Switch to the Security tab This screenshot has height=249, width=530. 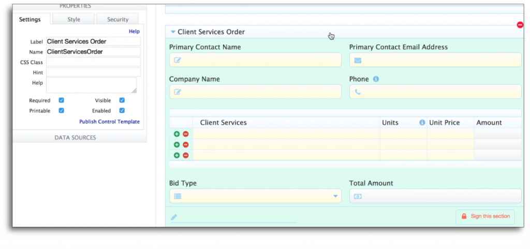tap(117, 19)
